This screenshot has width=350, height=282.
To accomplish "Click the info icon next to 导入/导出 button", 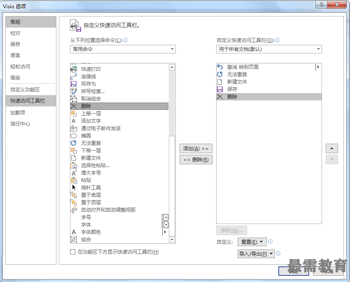I will (x=278, y=253).
